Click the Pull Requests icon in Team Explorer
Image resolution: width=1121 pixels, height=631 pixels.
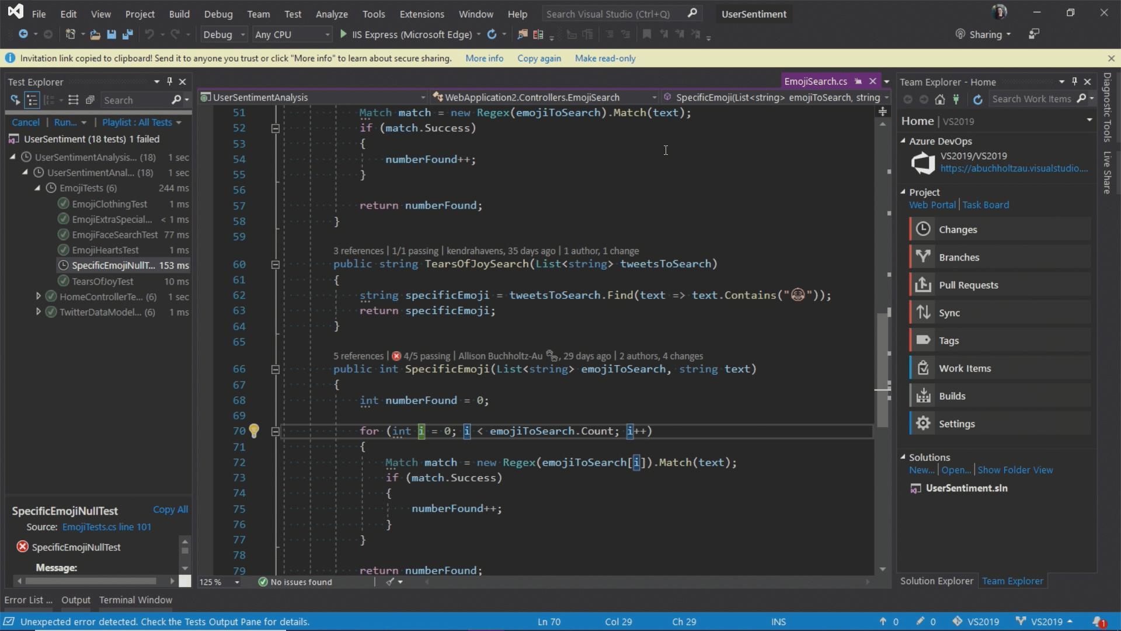[923, 285]
